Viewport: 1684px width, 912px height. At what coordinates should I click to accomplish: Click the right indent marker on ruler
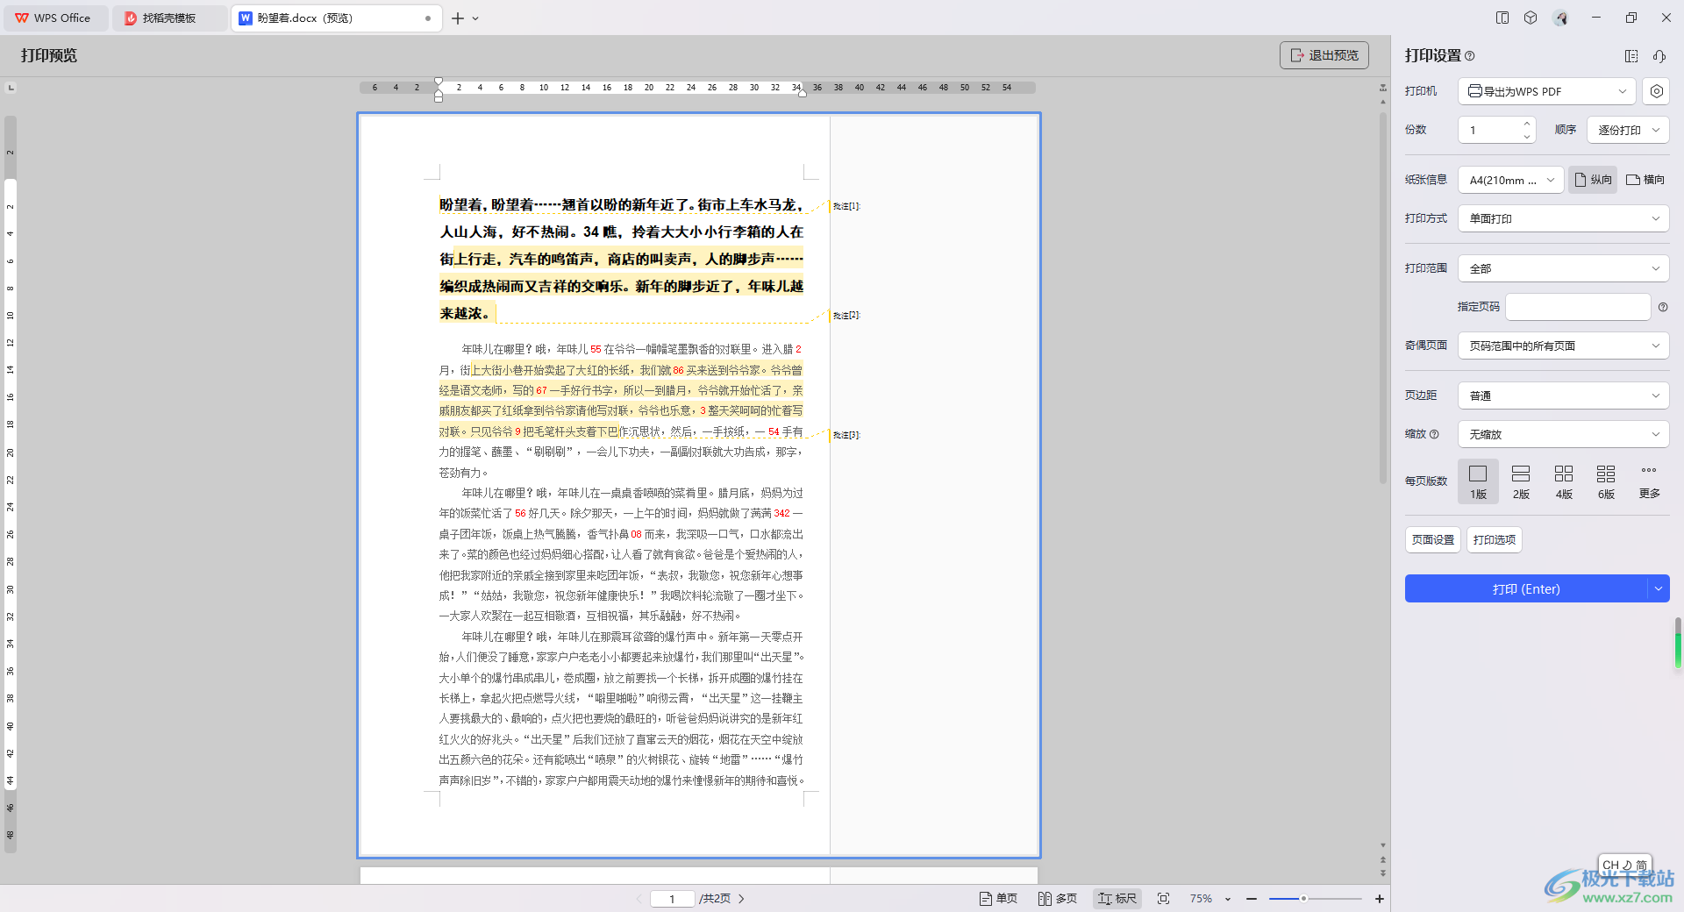(x=803, y=93)
